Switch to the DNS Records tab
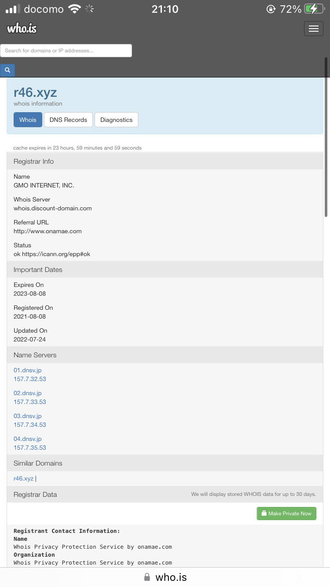This screenshot has width=330, height=587. point(68,120)
